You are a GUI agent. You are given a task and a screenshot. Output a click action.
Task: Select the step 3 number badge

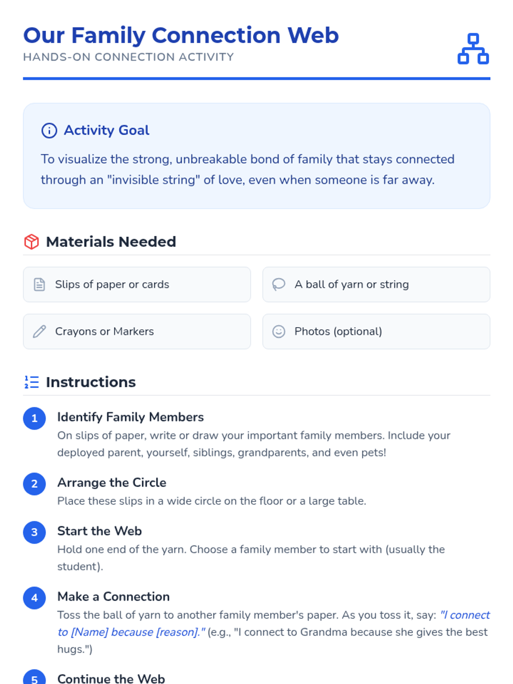point(35,532)
